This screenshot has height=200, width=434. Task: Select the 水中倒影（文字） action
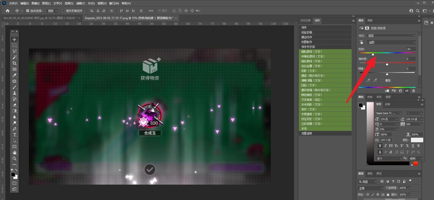tap(325, 104)
